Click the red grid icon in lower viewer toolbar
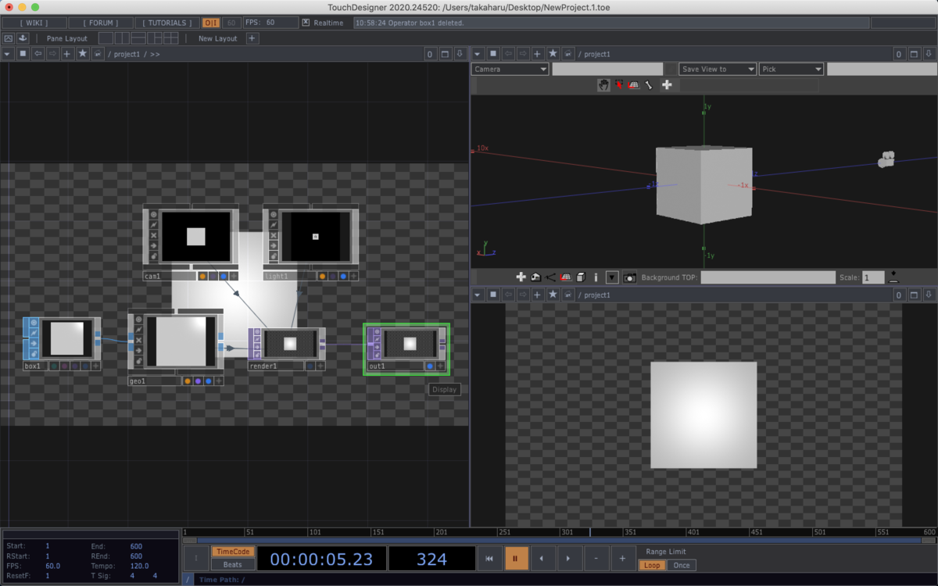 [x=566, y=277]
